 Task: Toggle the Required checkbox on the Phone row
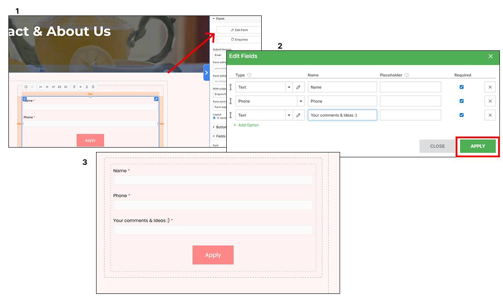click(462, 101)
